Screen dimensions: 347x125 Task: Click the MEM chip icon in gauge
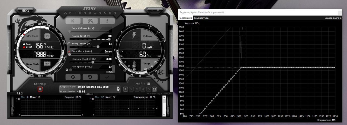click(47, 64)
